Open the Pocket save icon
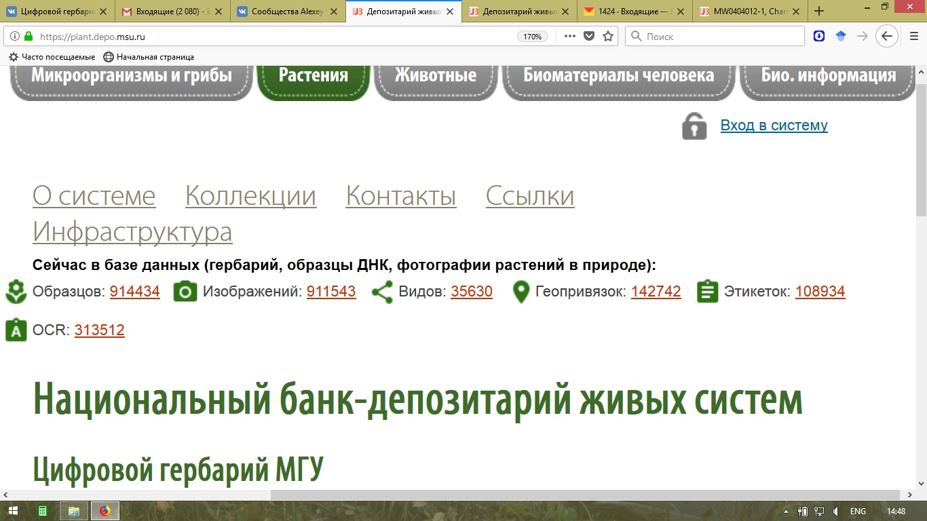927x521 pixels. 589,36
